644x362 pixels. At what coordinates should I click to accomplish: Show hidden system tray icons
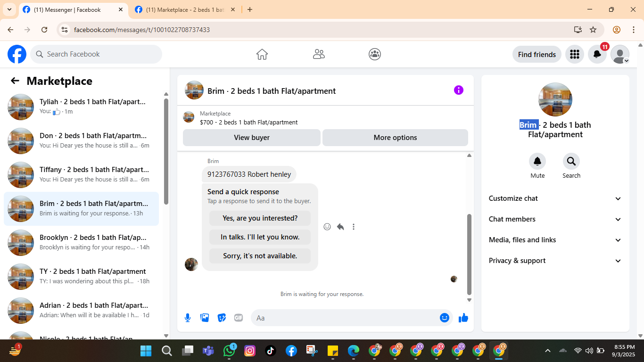pos(548,351)
